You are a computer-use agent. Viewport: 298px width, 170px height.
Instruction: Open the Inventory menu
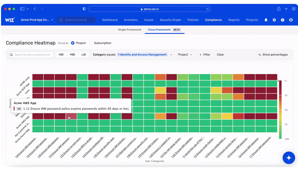click(131, 20)
